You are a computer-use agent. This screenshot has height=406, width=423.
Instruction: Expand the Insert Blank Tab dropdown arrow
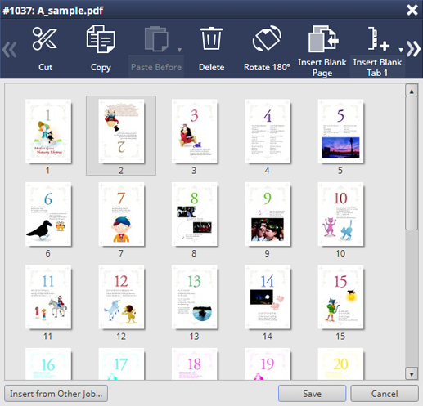[401, 50]
